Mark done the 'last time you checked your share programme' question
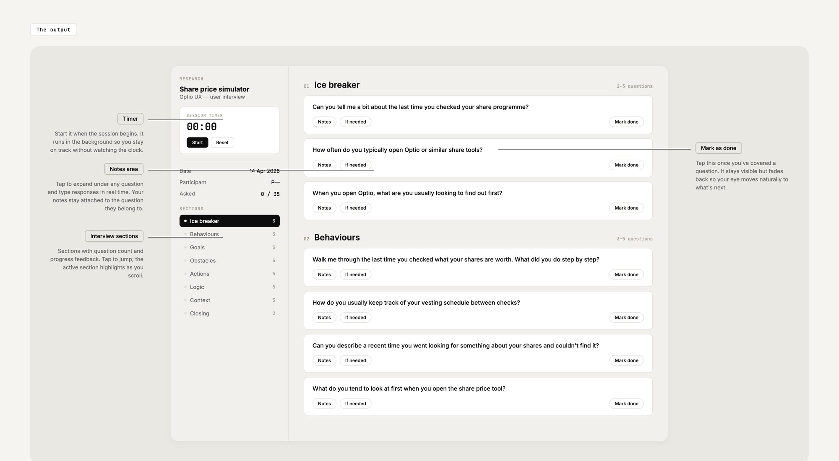 (626, 122)
